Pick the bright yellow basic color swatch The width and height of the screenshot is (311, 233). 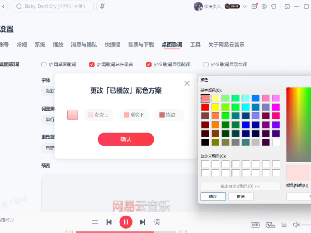coord(216,107)
